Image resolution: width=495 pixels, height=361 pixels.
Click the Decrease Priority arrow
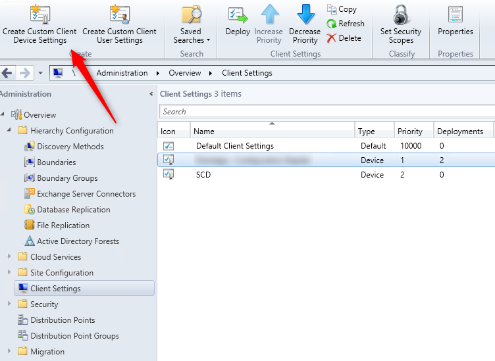305,24
